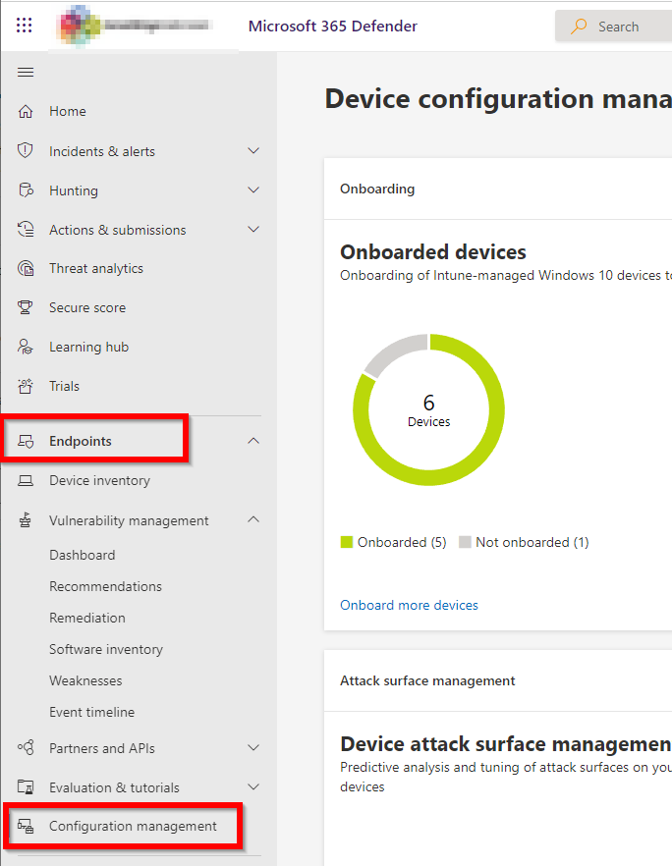This screenshot has height=866, width=672.
Task: Click the 6 Devices count in donut
Action: 428,409
